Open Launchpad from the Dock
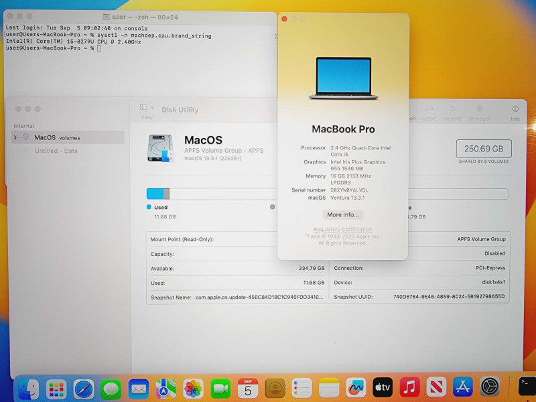Image resolution: width=536 pixels, height=402 pixels. [56, 389]
